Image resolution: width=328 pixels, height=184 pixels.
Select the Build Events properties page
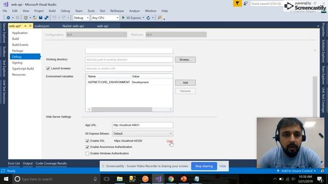click(20, 44)
